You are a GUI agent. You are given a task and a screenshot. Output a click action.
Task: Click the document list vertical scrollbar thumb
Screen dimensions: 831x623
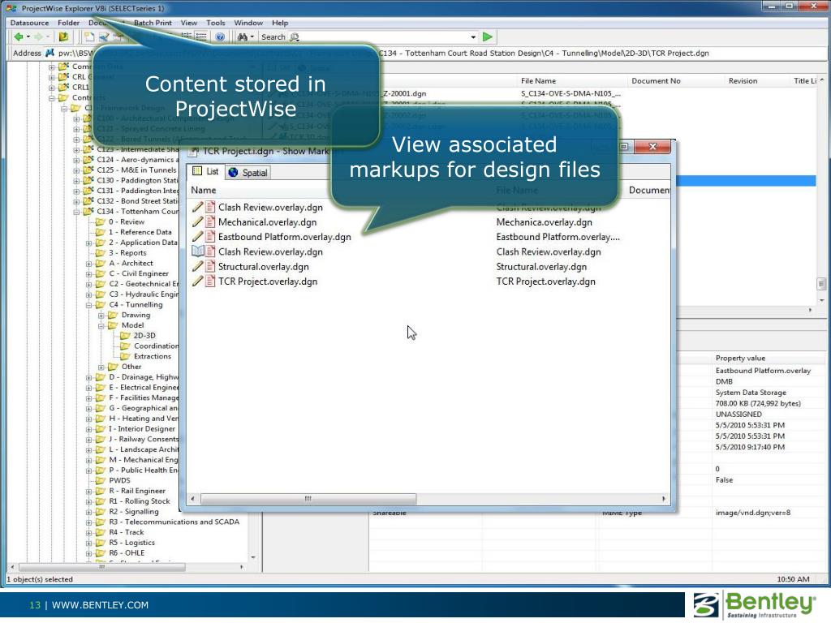(x=821, y=283)
